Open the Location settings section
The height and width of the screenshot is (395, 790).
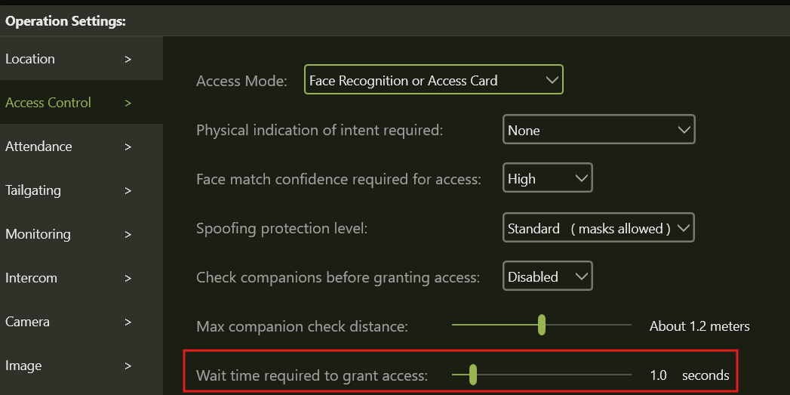click(x=30, y=59)
